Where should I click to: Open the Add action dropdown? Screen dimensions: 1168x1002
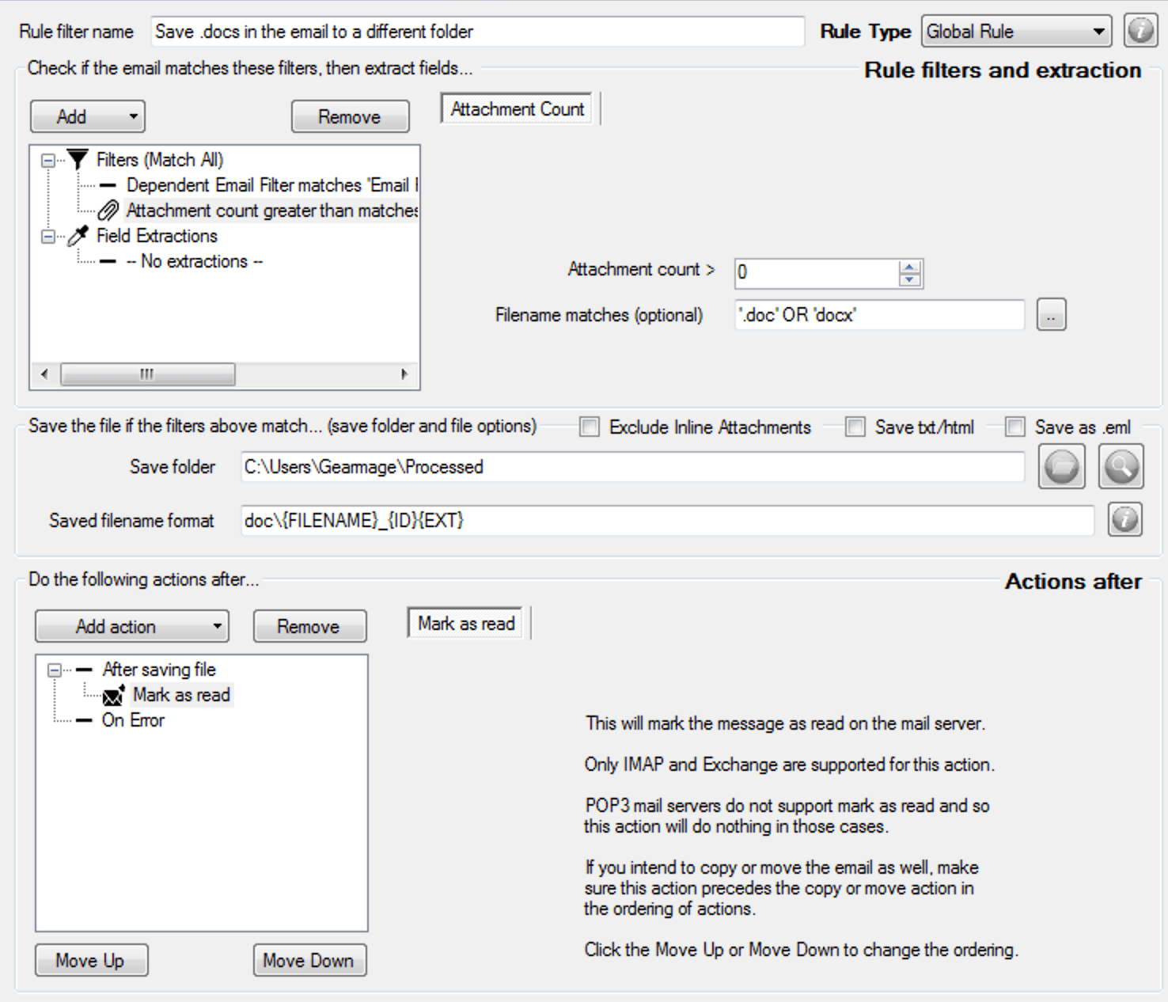131,626
